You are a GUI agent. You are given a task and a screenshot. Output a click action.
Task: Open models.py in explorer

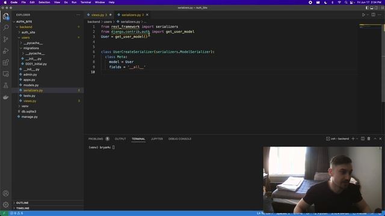(31, 85)
